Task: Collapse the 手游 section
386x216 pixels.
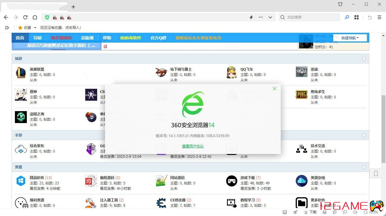Action: (x=364, y=135)
